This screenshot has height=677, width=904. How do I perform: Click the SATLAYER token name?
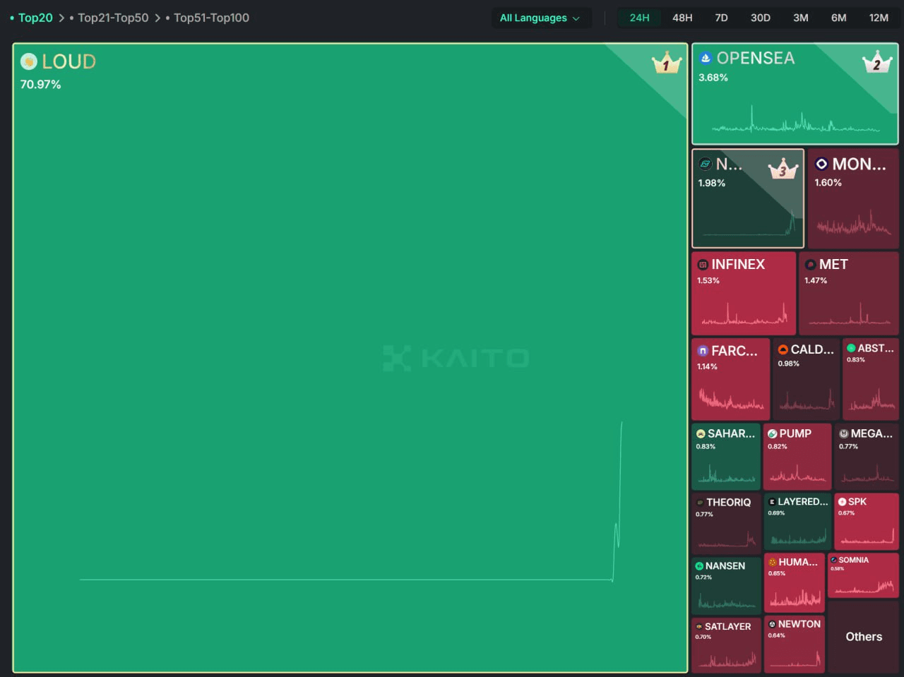click(727, 627)
